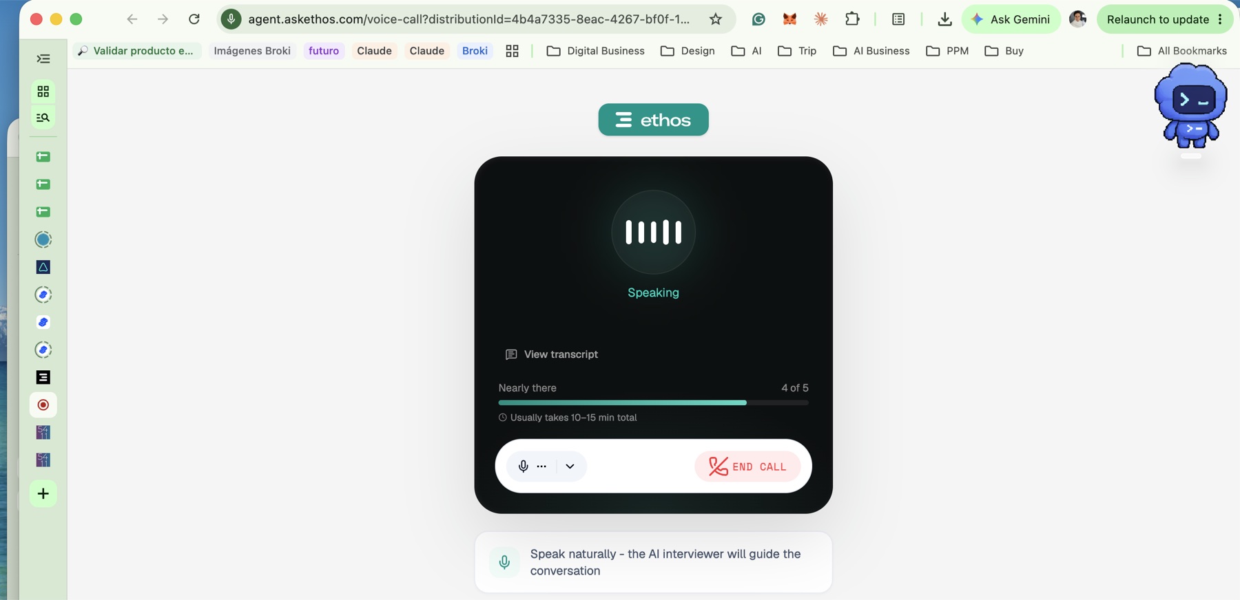
Task: Open the futuro bookmark group
Action: point(324,51)
